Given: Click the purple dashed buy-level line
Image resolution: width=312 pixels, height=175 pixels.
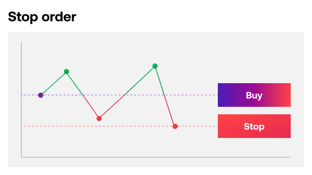Looking at the screenshot, I should (189, 95).
